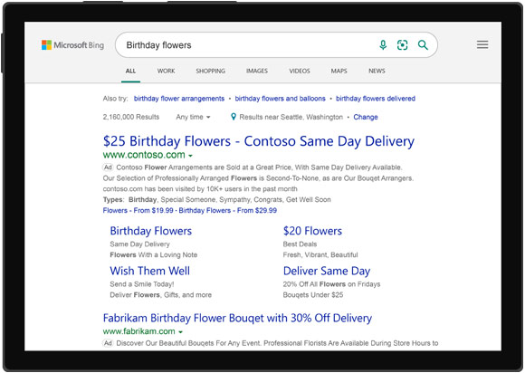Expand the www.contoso.com URL dropdown arrow
Screen dimensions: 525x373
coord(190,156)
